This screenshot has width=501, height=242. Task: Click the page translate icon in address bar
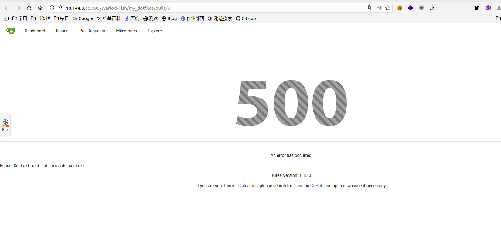tap(371, 8)
